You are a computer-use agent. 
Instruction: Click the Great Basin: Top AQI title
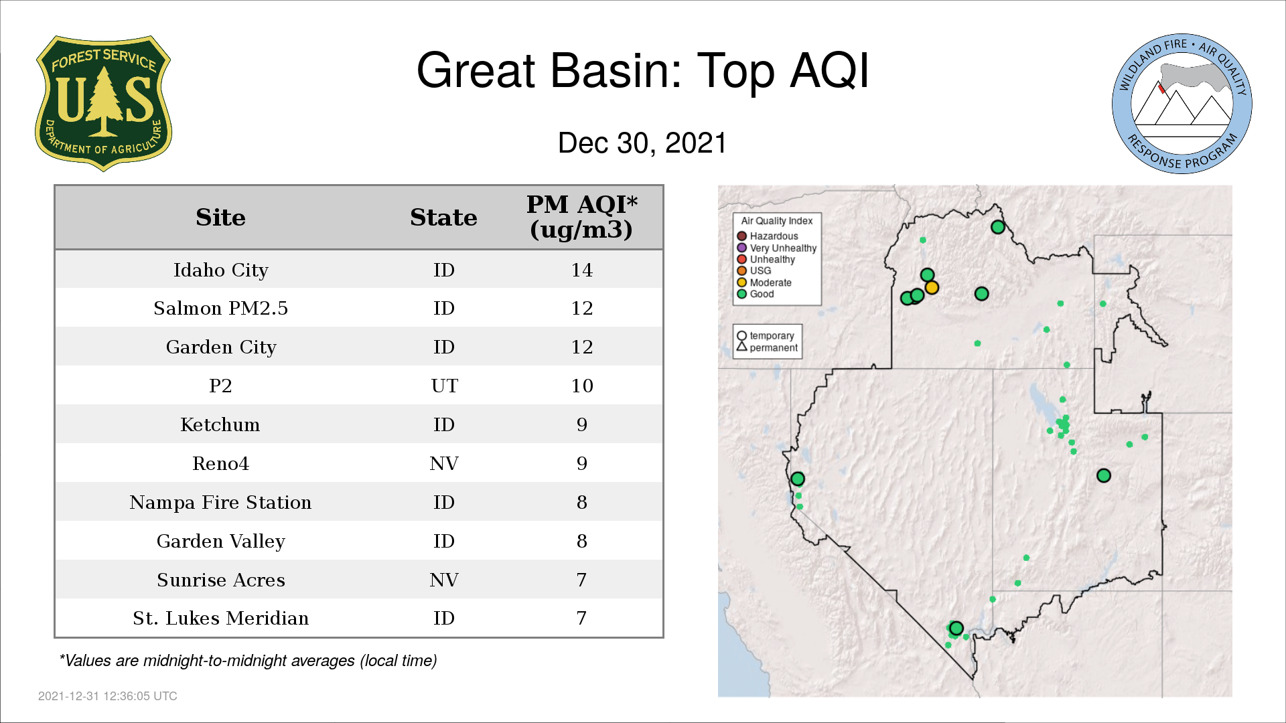click(x=643, y=70)
